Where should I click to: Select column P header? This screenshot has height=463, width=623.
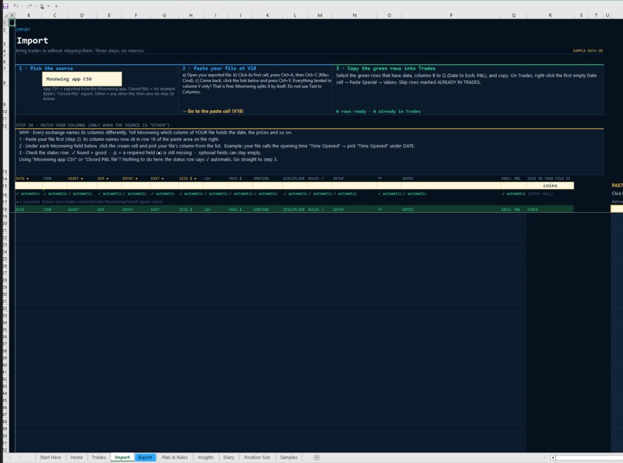[451, 15]
